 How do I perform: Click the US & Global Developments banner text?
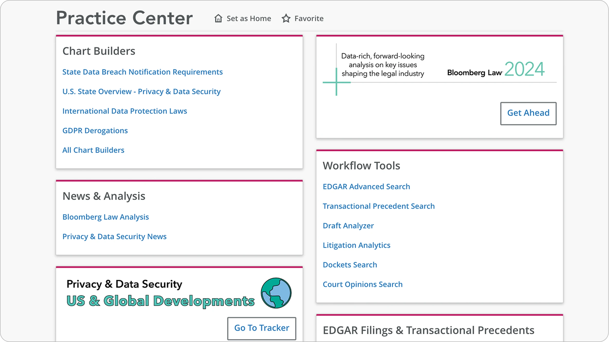[160, 301]
